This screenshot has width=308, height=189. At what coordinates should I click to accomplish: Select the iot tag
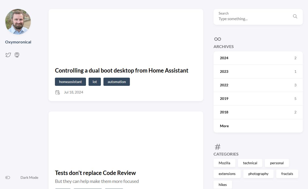95,82
